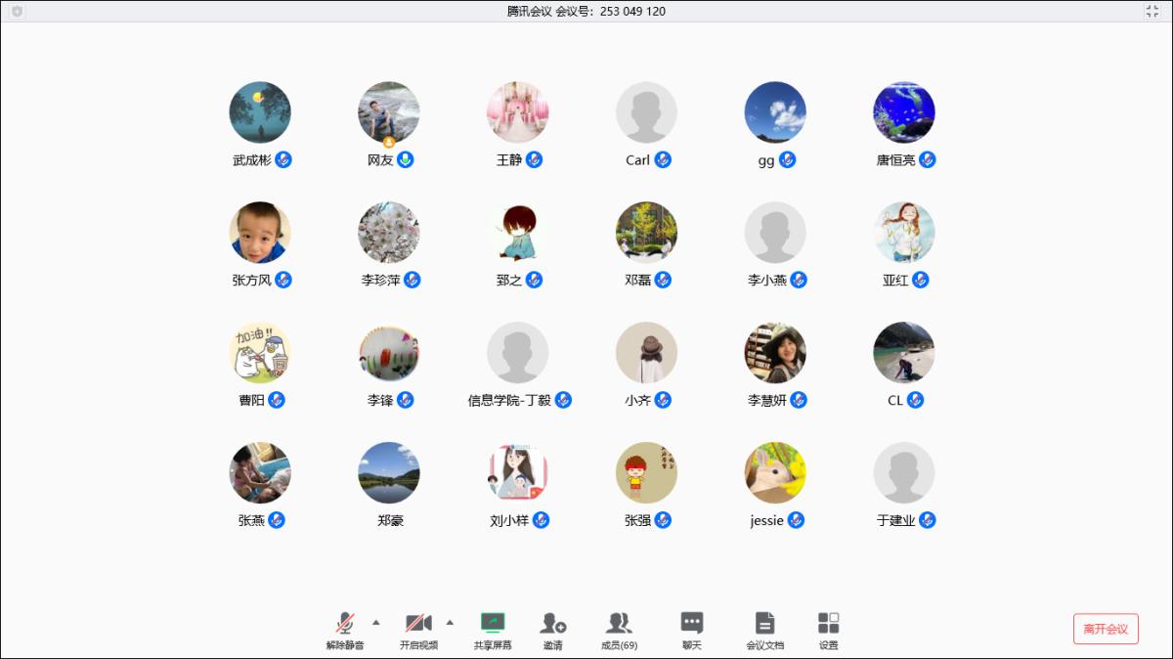Expand video options arrow next to camera
The image size is (1173, 659).
[x=450, y=622]
